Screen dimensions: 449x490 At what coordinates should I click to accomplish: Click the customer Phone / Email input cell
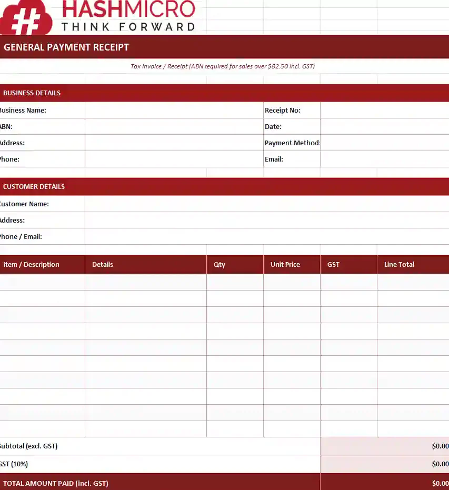(267, 236)
